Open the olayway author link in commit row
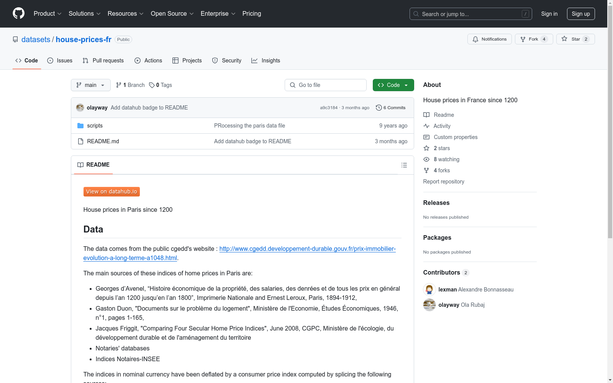This screenshot has height=383, width=613. click(x=97, y=108)
